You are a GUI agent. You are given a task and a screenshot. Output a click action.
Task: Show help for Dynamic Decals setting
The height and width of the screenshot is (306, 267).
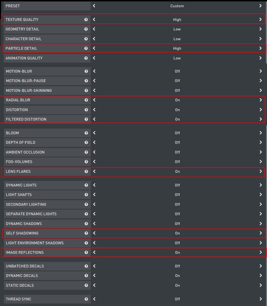point(86,276)
